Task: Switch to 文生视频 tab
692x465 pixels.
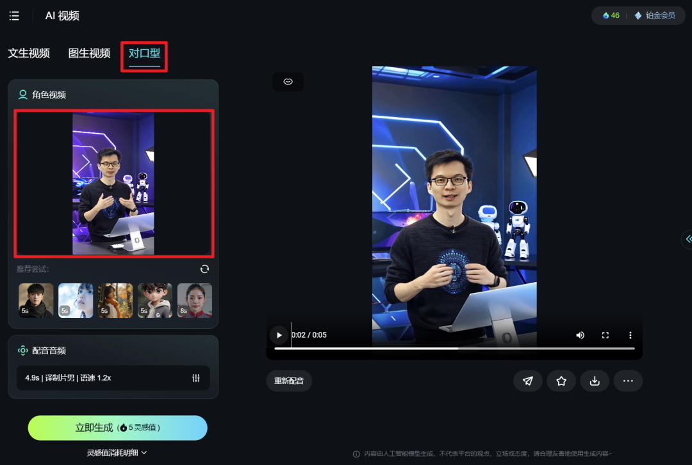Action: (x=29, y=53)
